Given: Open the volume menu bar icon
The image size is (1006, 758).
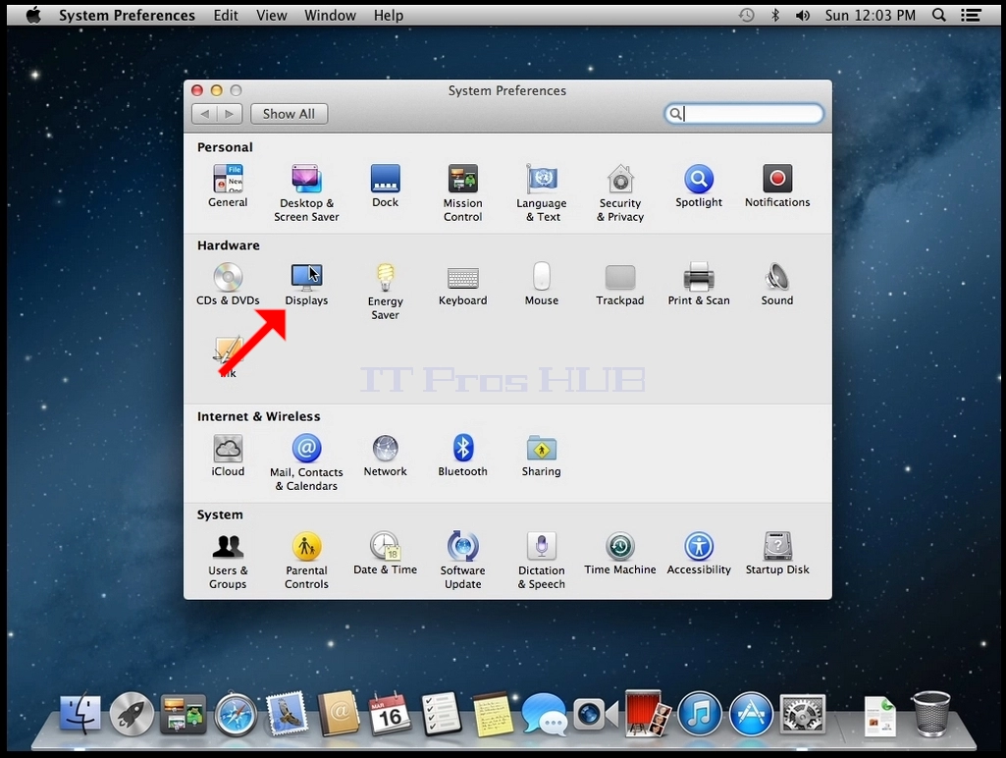Looking at the screenshot, I should point(803,16).
